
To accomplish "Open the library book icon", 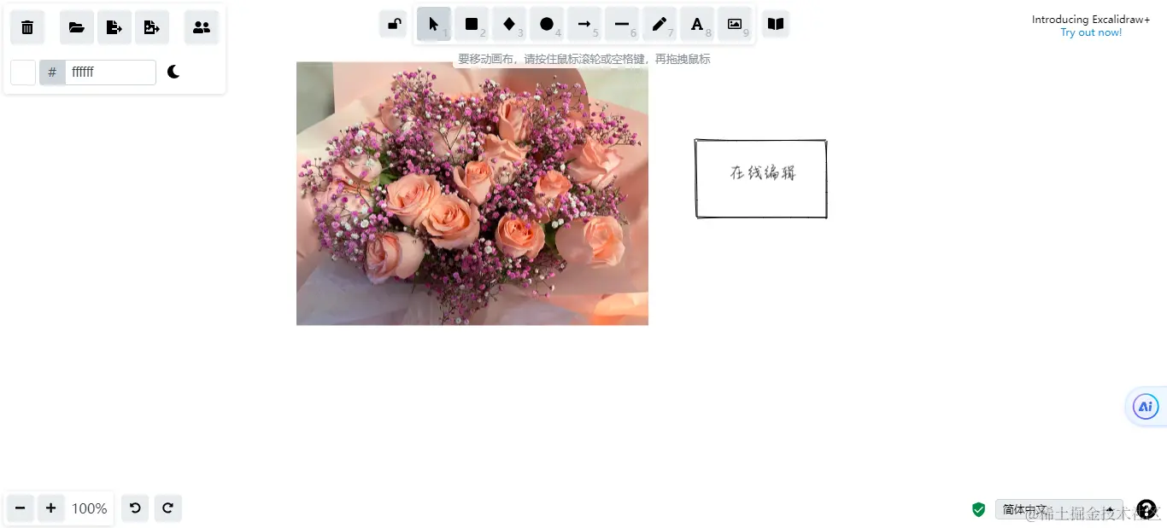I will click(x=776, y=24).
